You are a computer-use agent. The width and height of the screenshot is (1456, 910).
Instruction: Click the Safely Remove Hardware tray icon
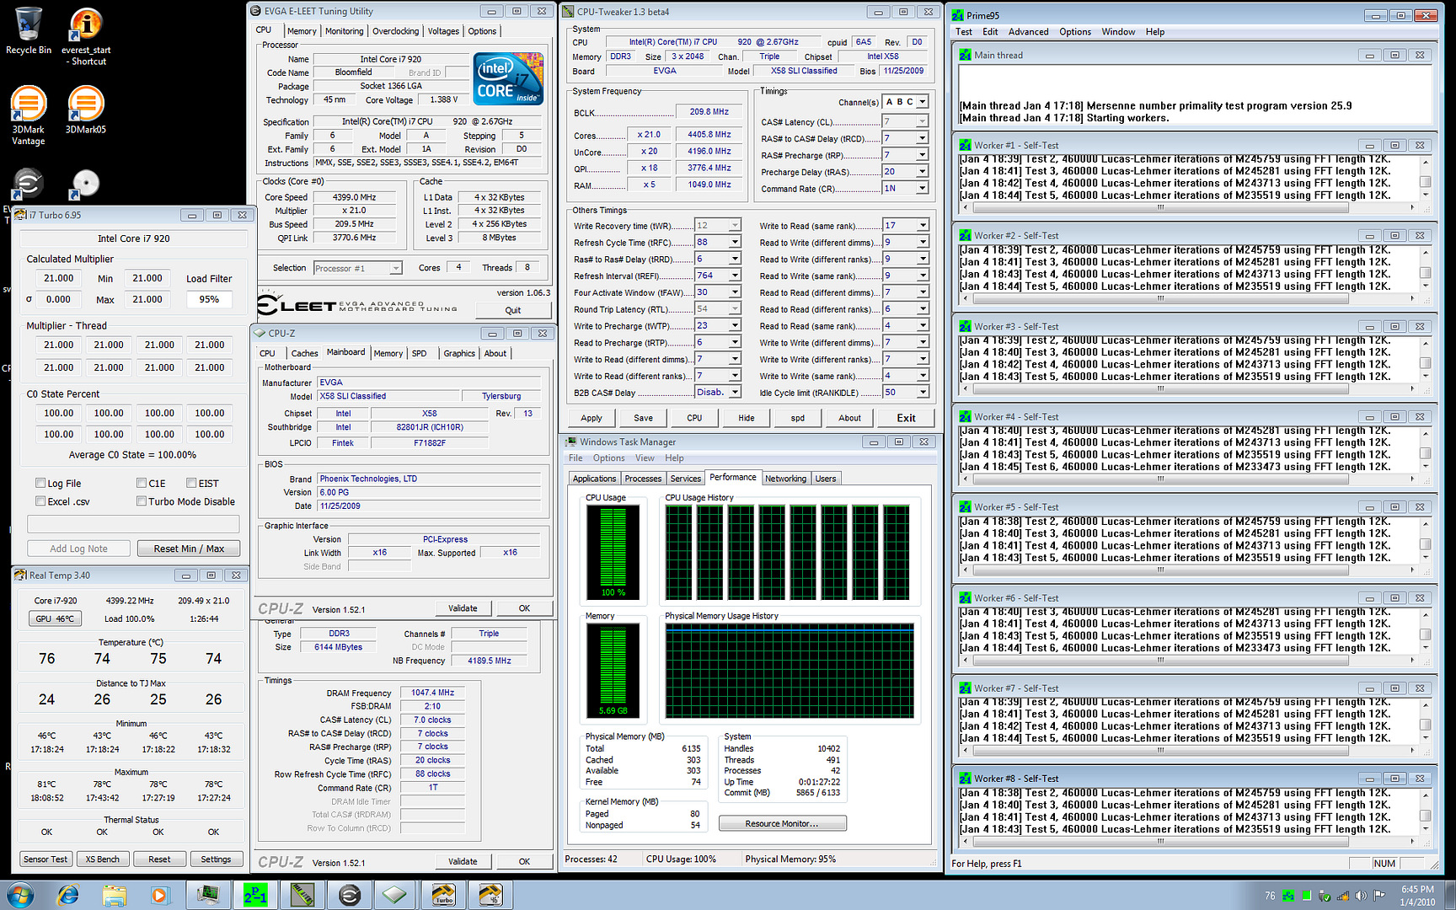pyautogui.click(x=1325, y=896)
